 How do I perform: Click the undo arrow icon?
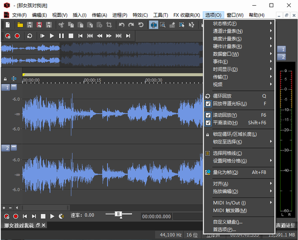point(121,25)
